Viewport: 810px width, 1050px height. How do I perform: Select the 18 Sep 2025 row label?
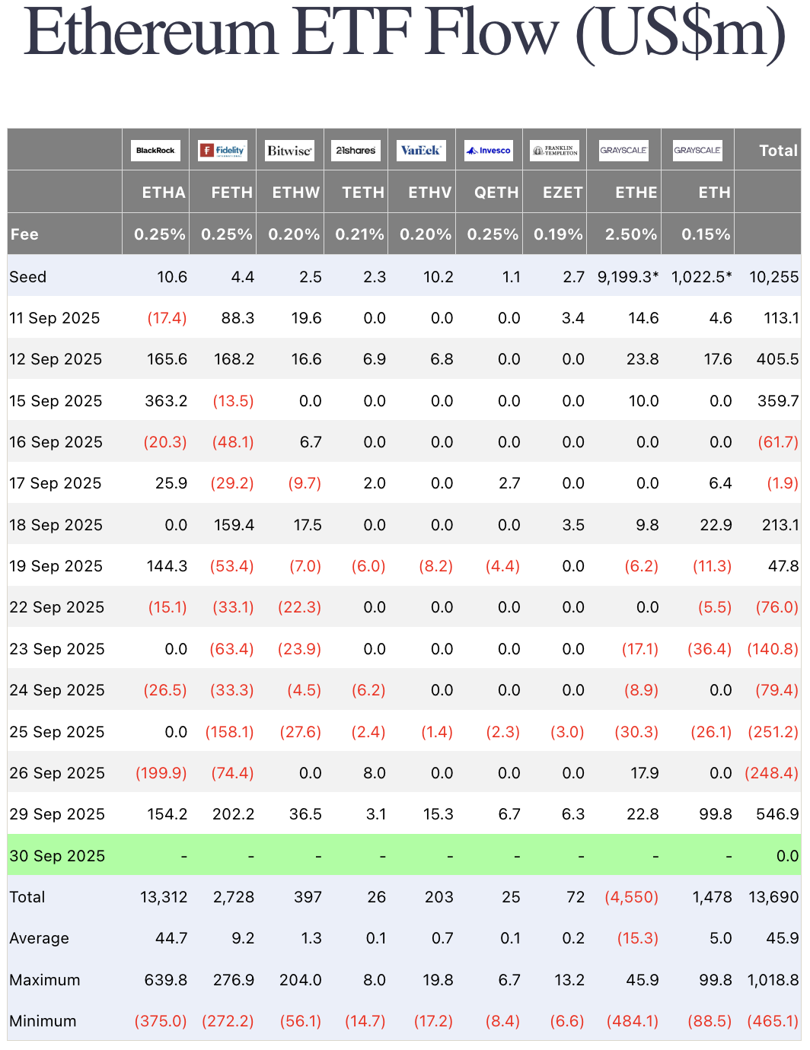coord(56,525)
